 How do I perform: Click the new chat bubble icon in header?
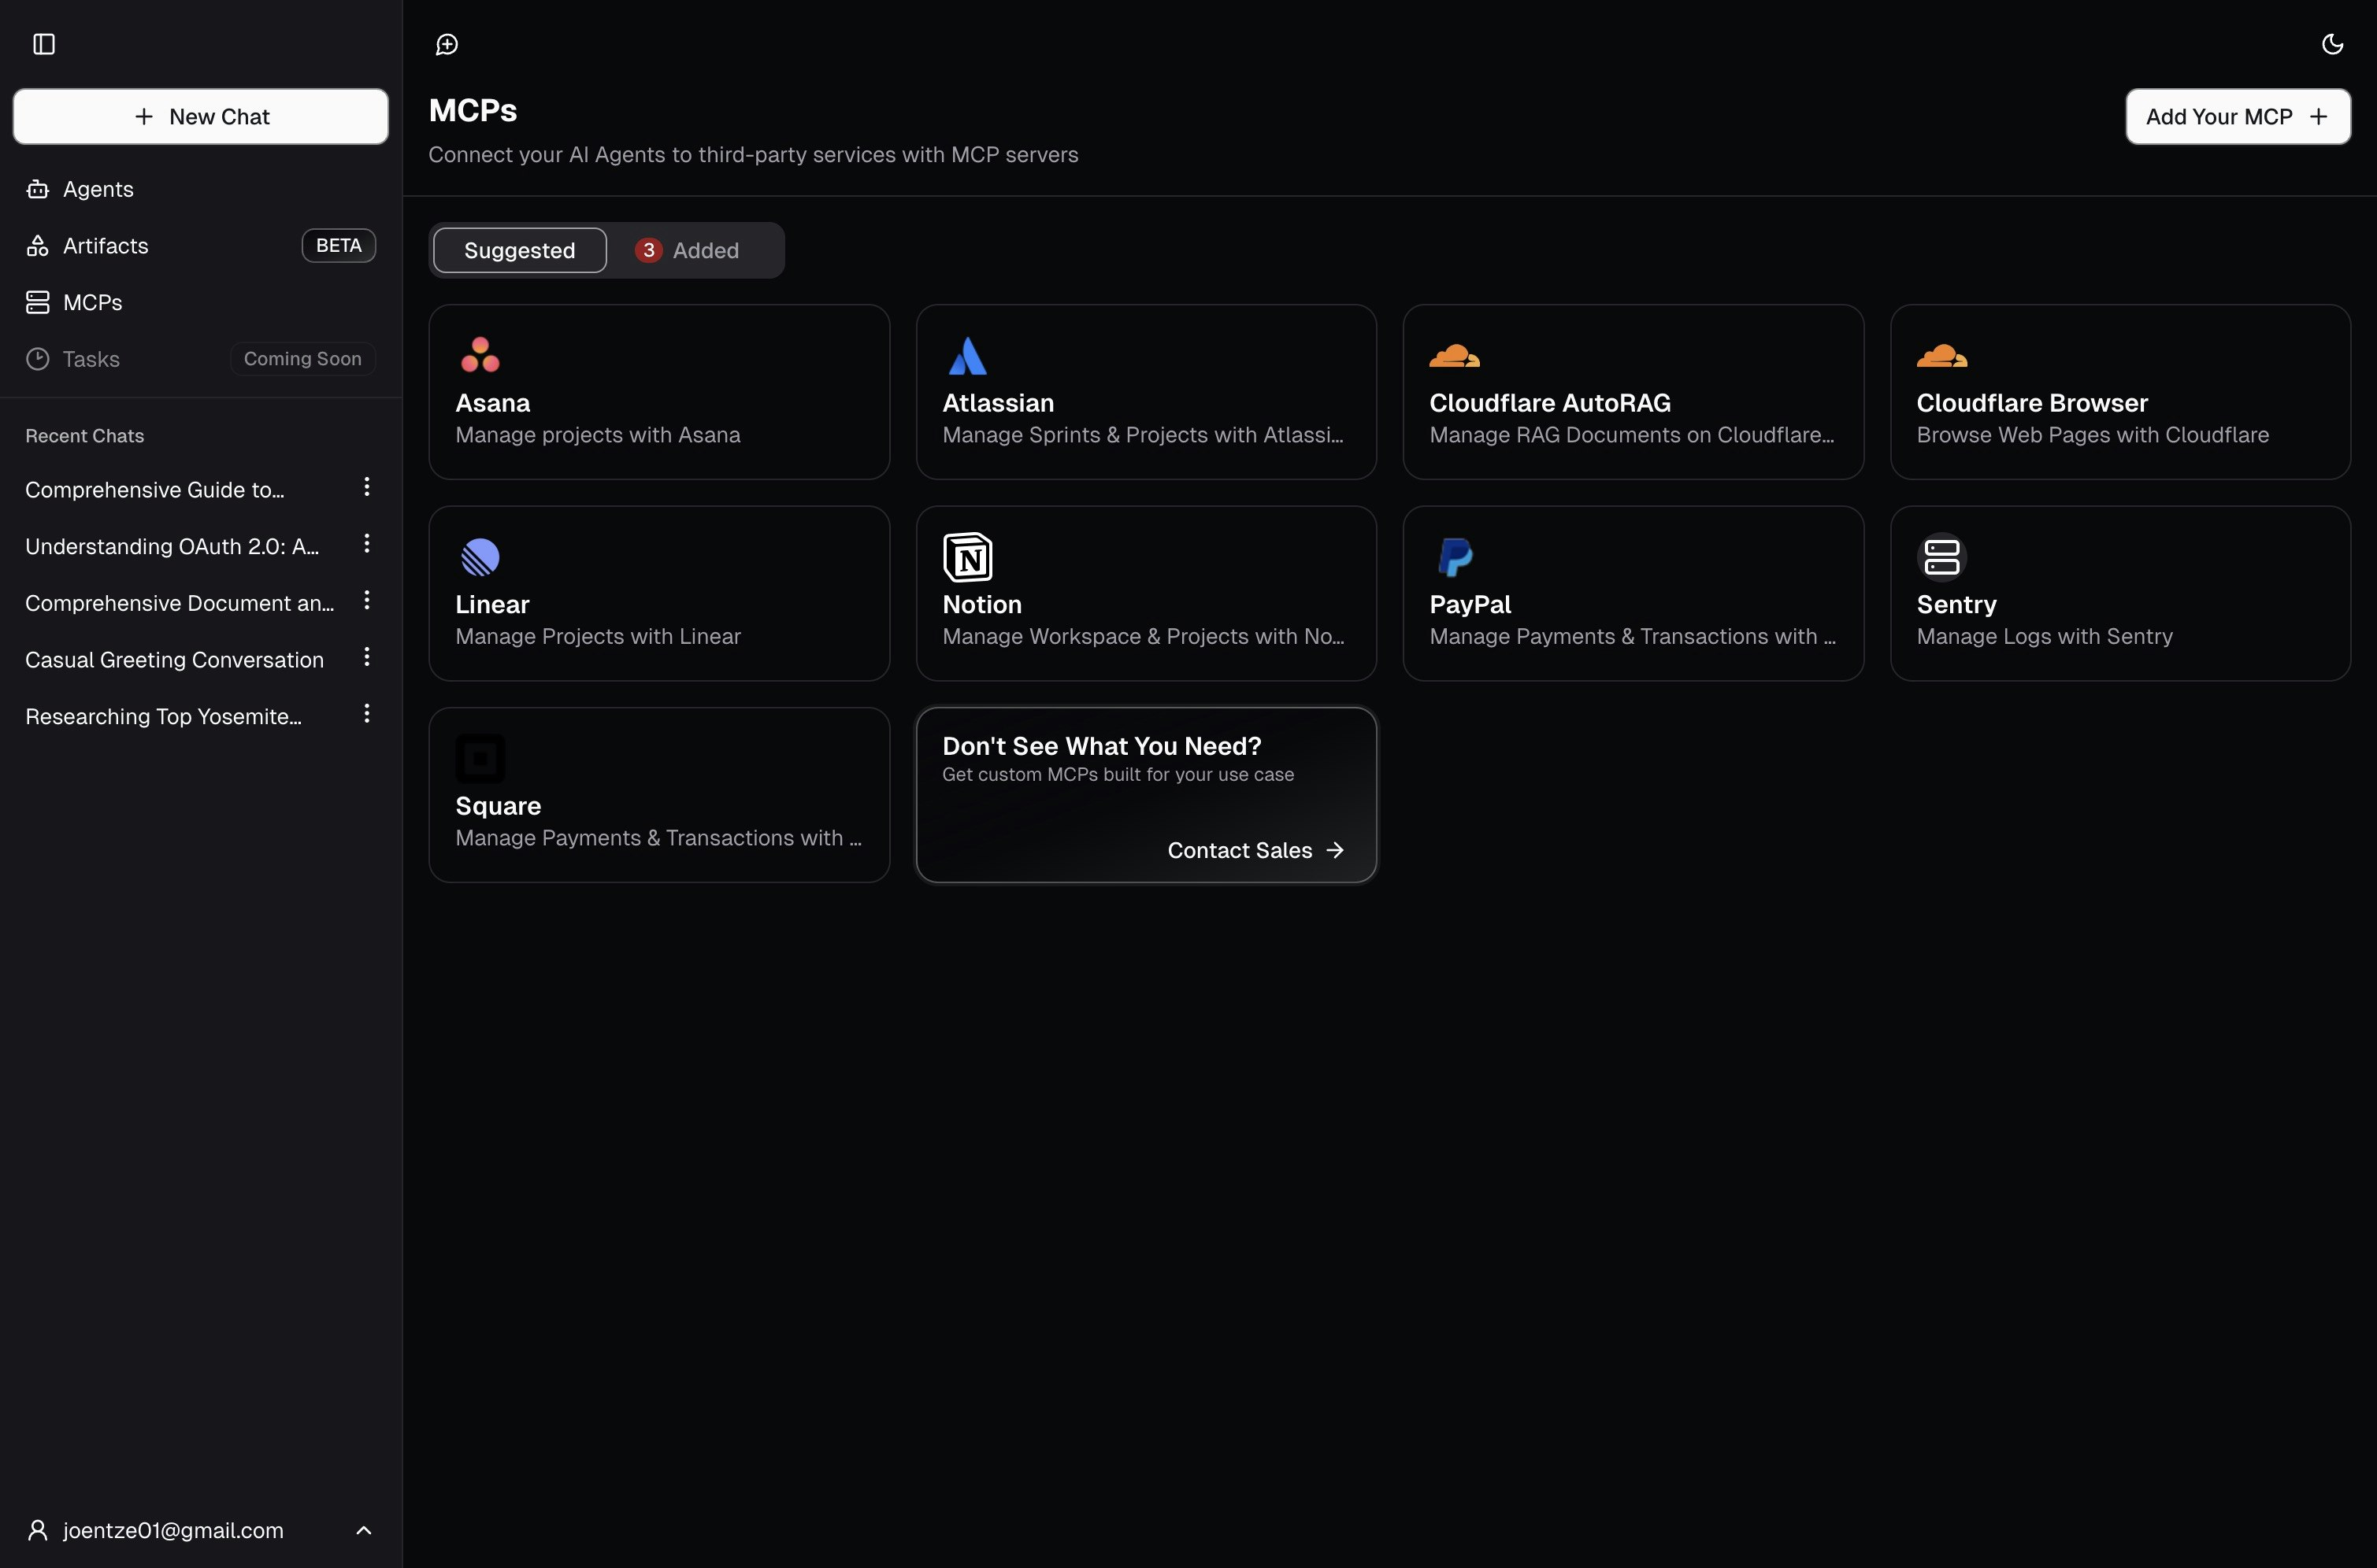447,44
